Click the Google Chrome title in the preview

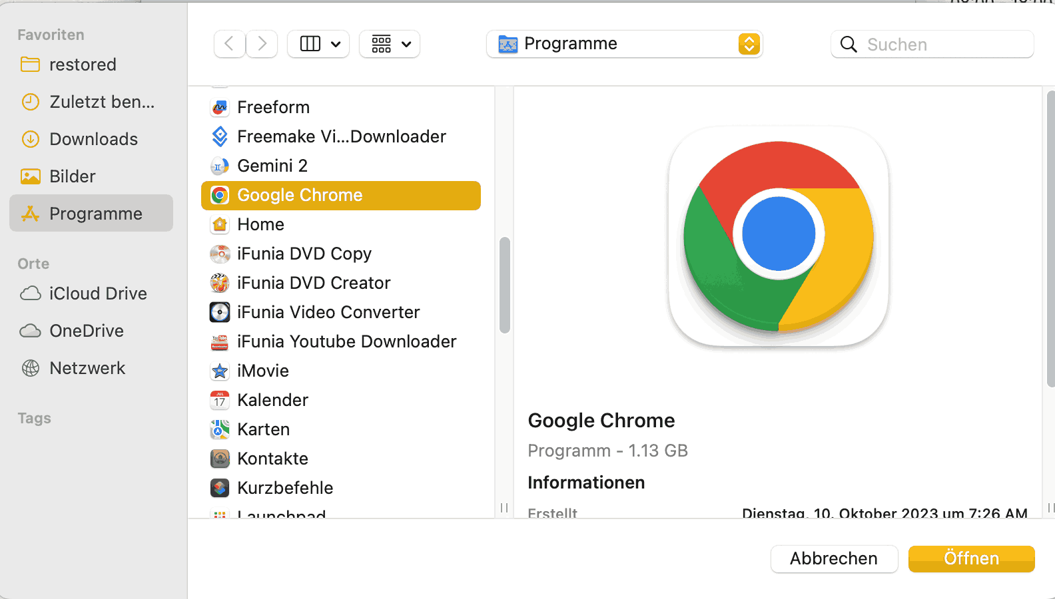point(601,421)
